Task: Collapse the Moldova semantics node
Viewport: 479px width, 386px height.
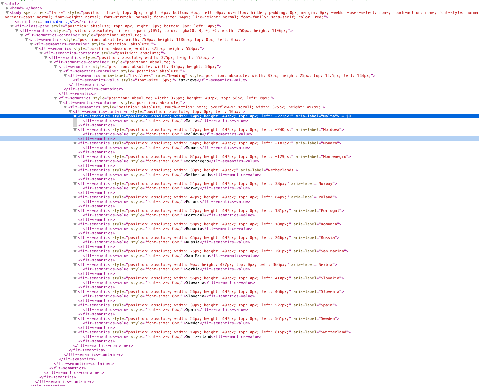Action: (75, 129)
